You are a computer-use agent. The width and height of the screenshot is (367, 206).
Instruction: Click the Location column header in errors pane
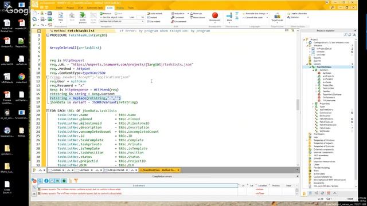263,185
